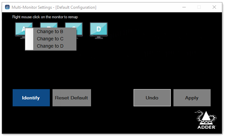The height and width of the screenshot is (136, 225).
Task: Click the greyed-out maximize window button
Action: point(199,7)
